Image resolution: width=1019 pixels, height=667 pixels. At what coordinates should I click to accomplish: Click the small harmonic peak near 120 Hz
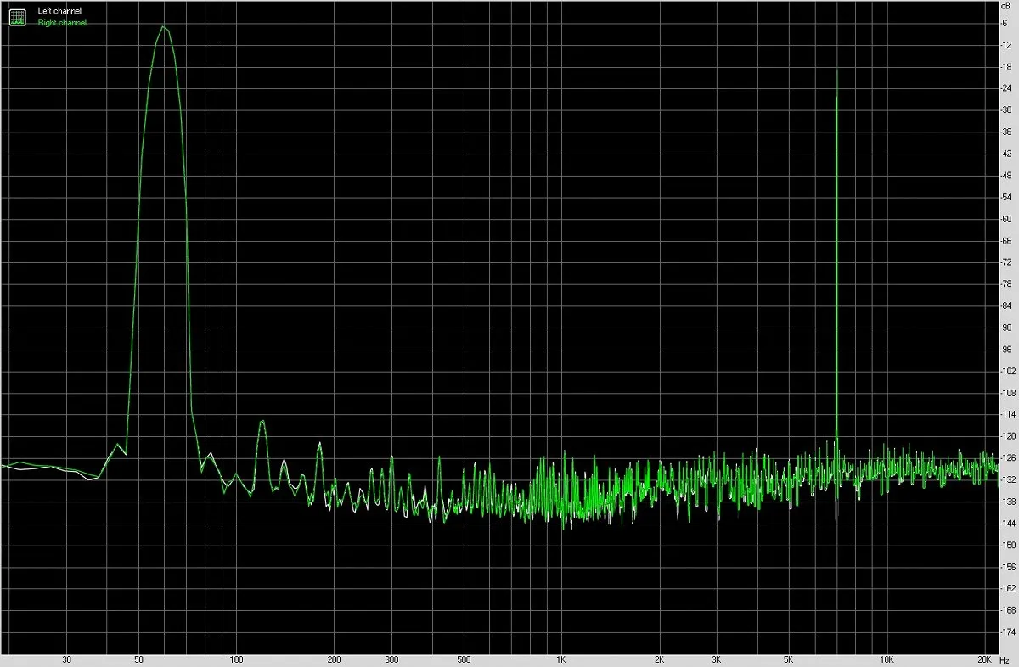tap(262, 422)
